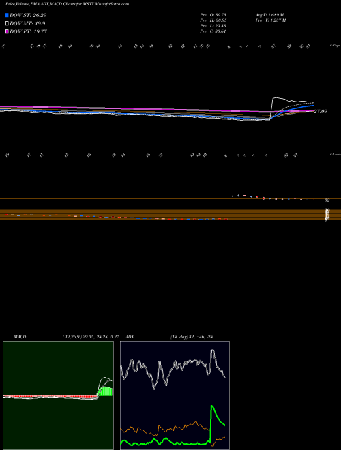
Task: Click the 'Avg V: 1.689 M' value
Action: click(269, 14)
